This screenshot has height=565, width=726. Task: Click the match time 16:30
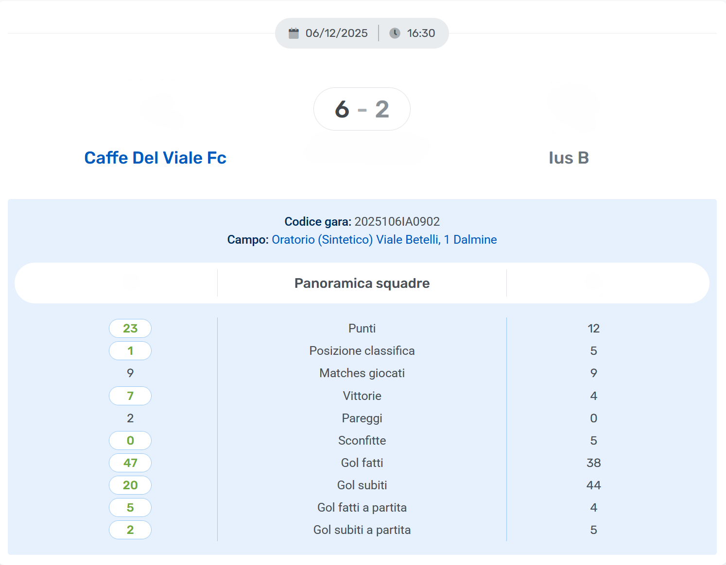[x=421, y=33]
